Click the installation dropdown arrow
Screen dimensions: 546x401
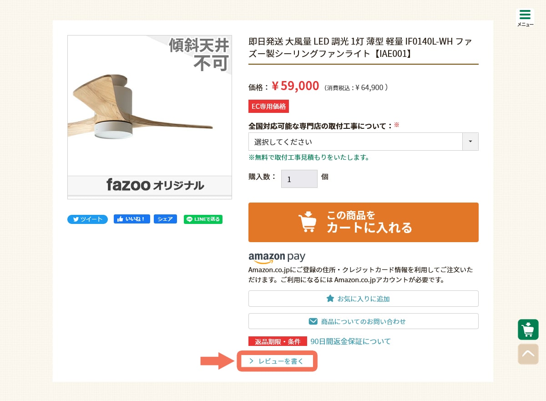[470, 142]
